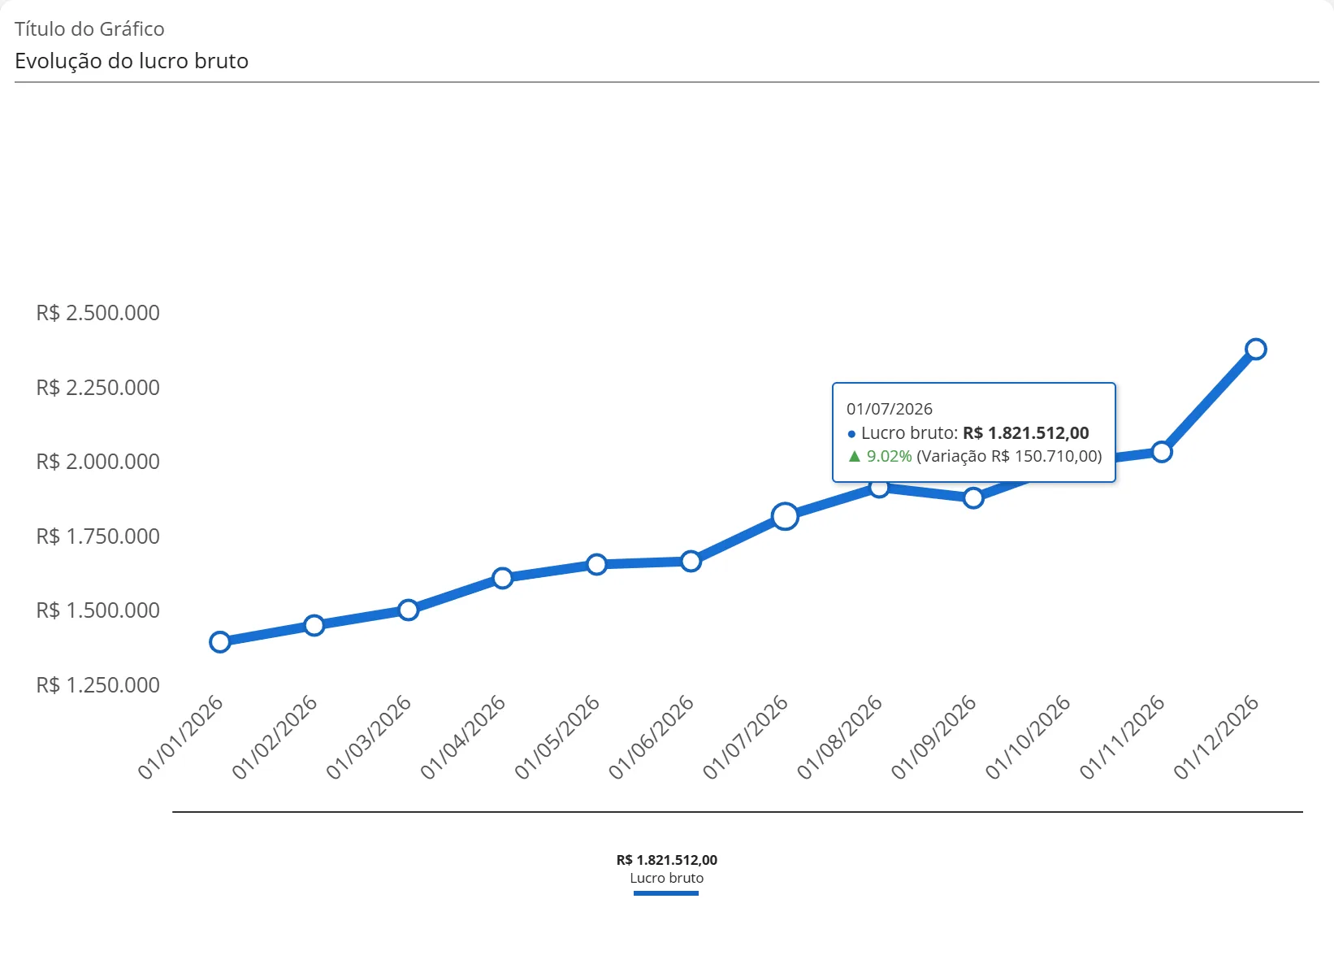Click the y-axis label 'R$ 1.250.000'
This screenshot has width=1334, height=964.
tap(98, 685)
